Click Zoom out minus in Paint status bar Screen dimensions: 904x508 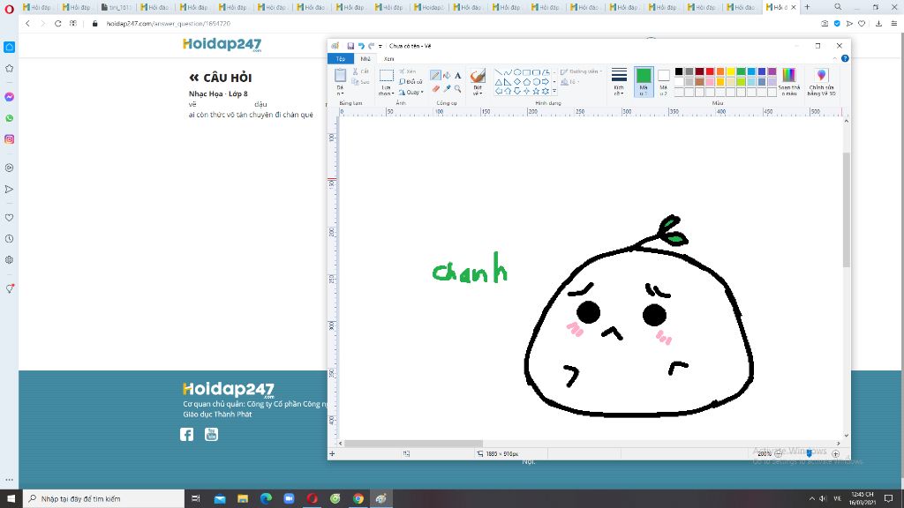coord(779,454)
